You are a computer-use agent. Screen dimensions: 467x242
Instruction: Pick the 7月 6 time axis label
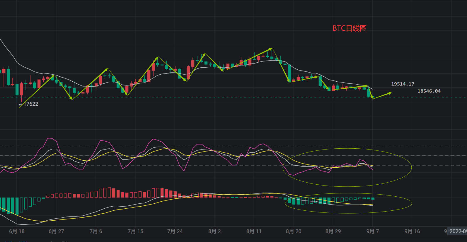pos(96,231)
